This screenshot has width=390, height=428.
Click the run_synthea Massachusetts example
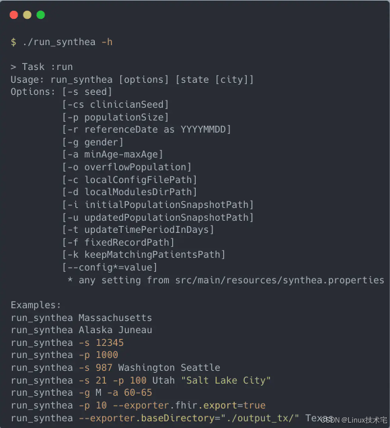tap(81, 318)
